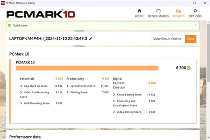Expand Photo Editing Score details

point(114,95)
